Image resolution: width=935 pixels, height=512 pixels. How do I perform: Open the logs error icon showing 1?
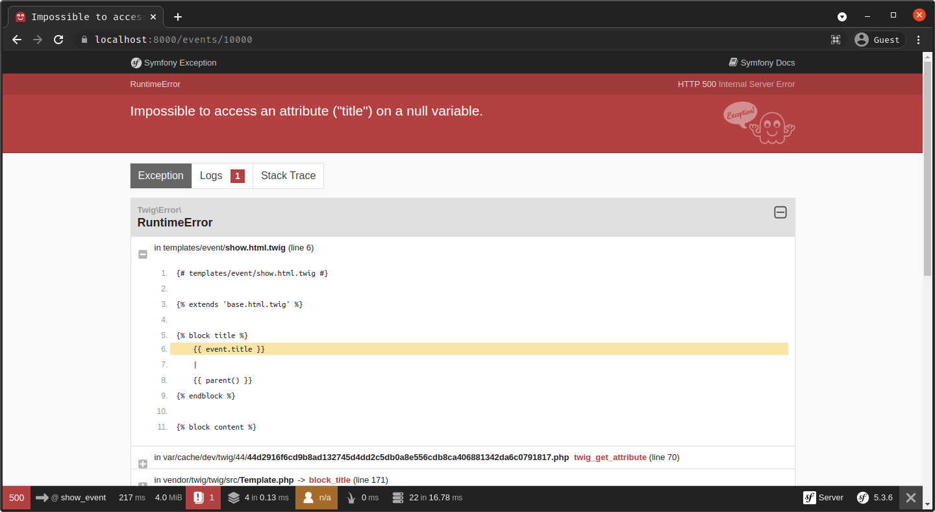pos(203,498)
